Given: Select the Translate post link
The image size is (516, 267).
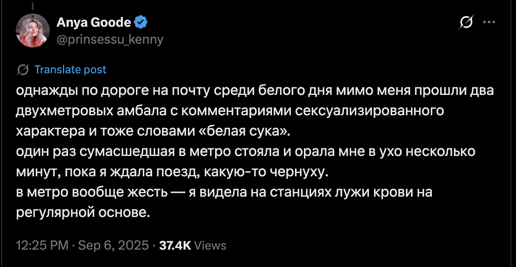Looking at the screenshot, I should 70,70.
